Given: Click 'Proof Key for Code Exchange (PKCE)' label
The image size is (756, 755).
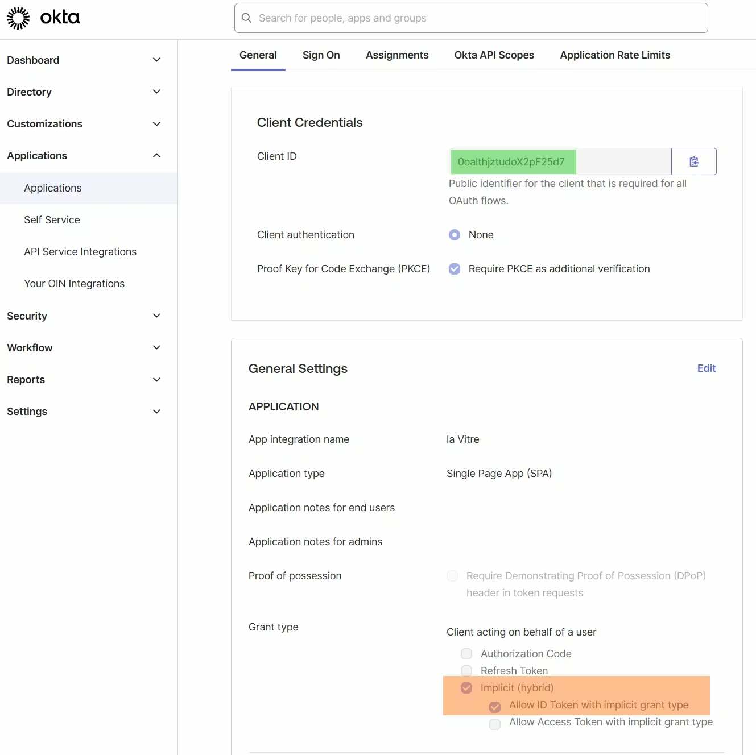Looking at the screenshot, I should (344, 269).
